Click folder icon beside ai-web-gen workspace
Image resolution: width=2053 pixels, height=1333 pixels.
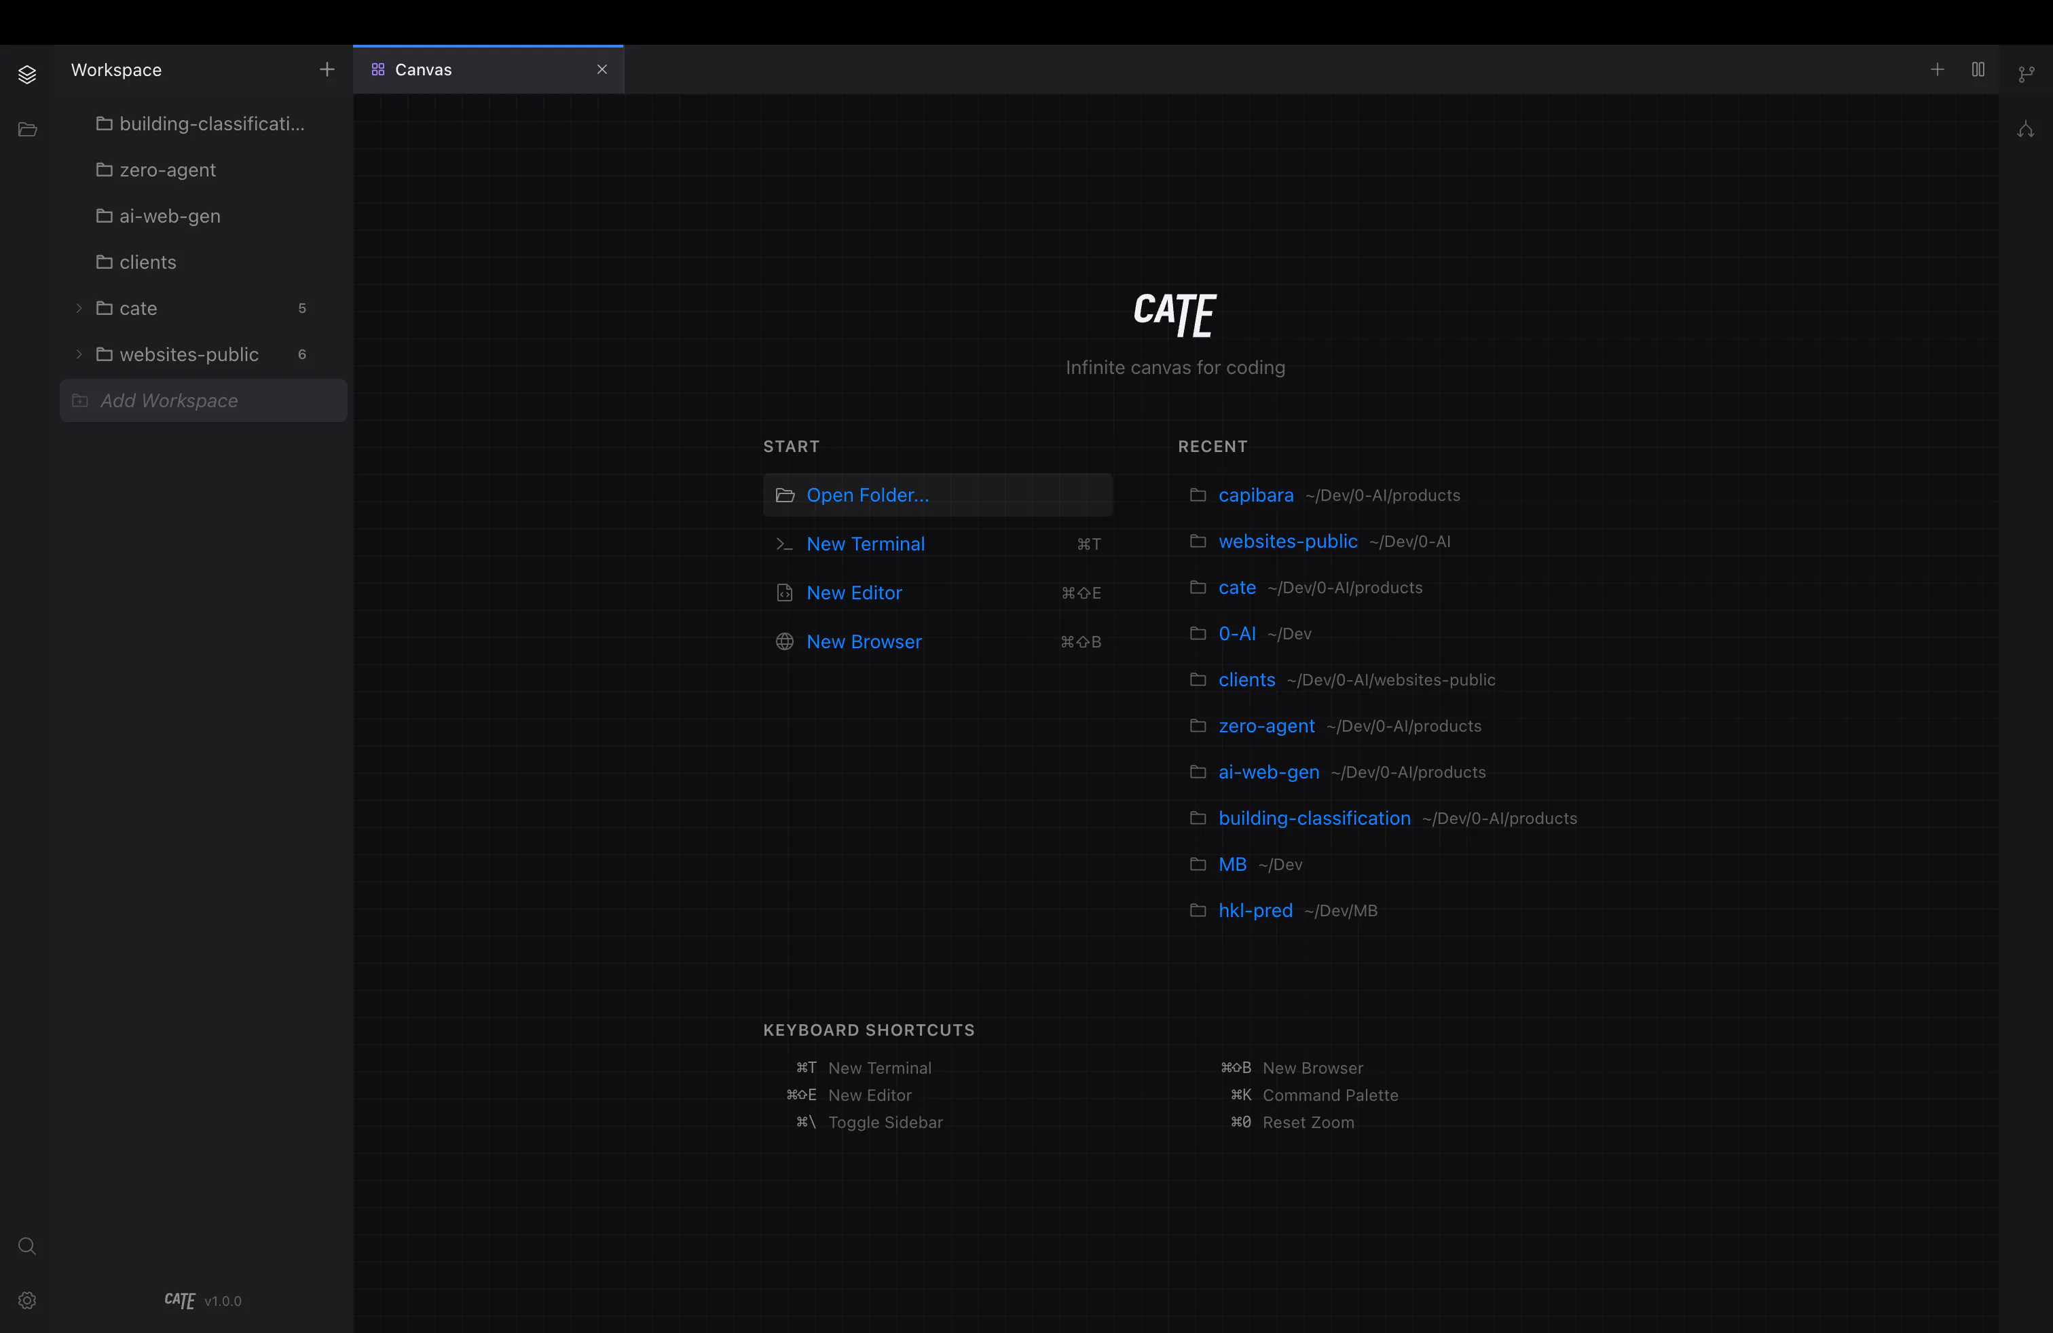coord(105,216)
